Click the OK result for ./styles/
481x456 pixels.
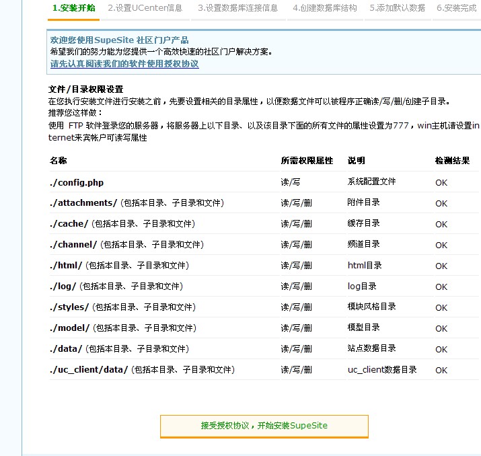pyautogui.click(x=441, y=308)
